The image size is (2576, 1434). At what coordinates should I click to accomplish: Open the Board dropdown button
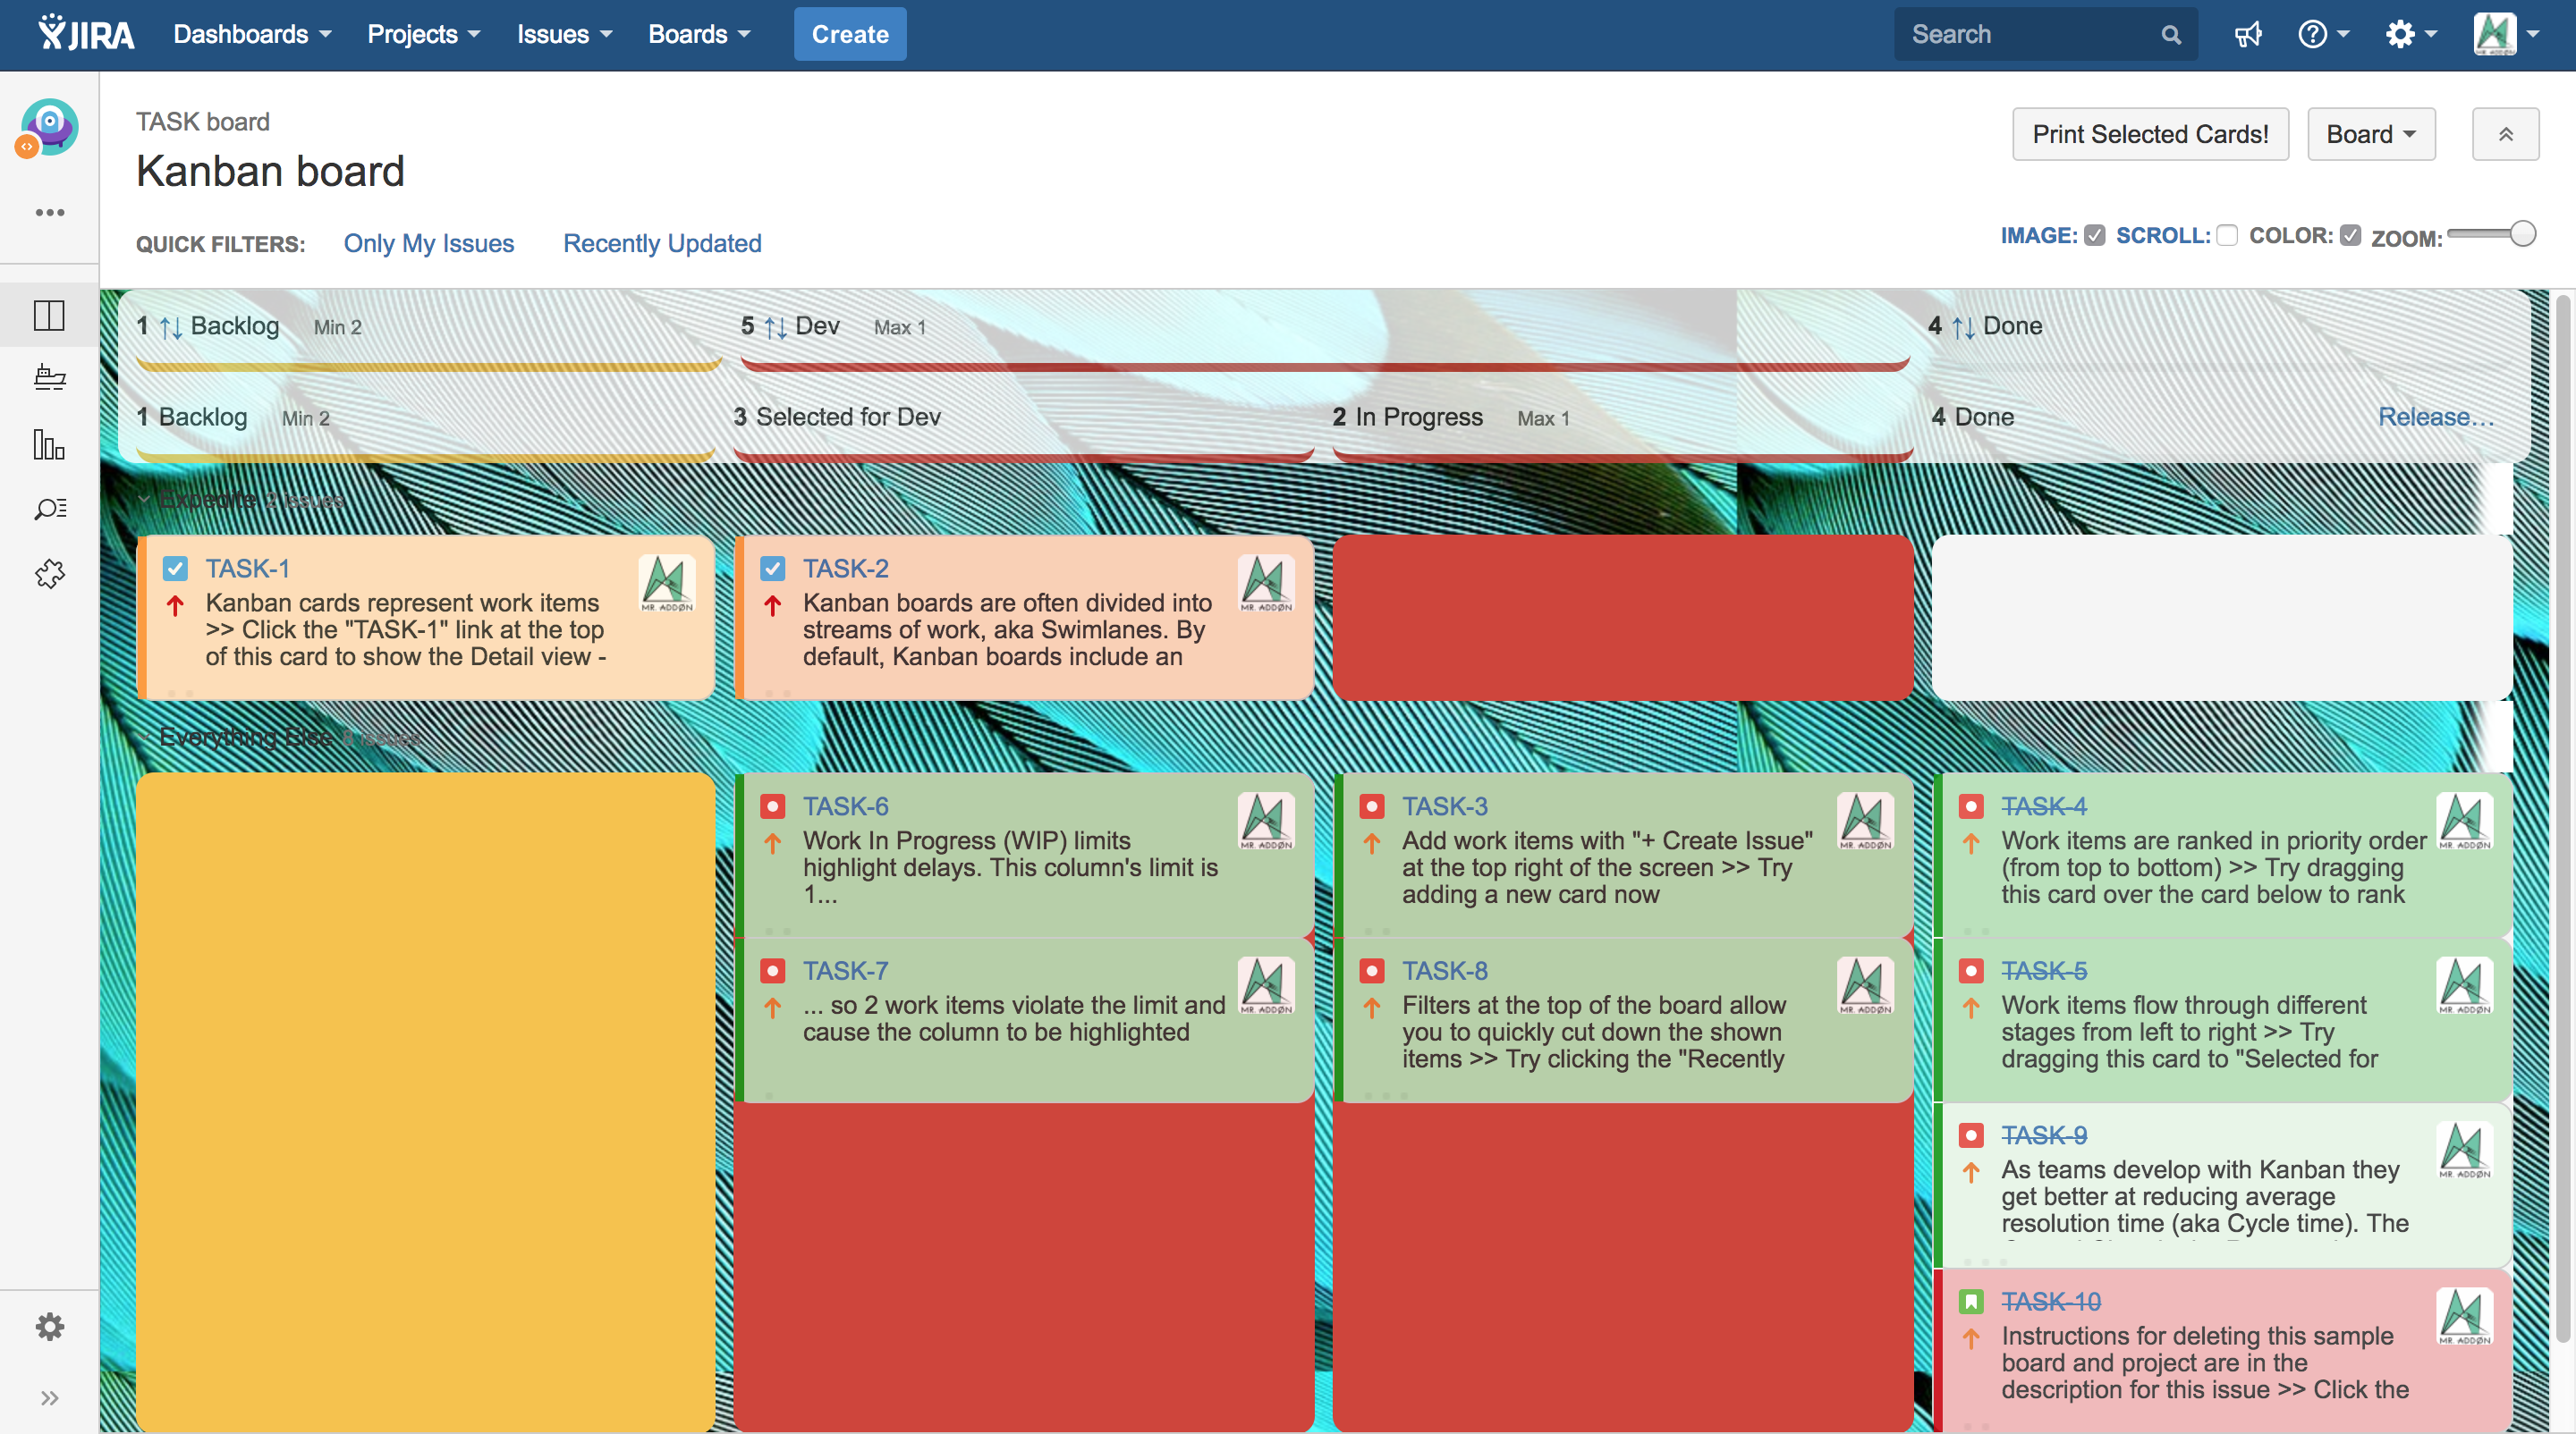pos(2370,134)
